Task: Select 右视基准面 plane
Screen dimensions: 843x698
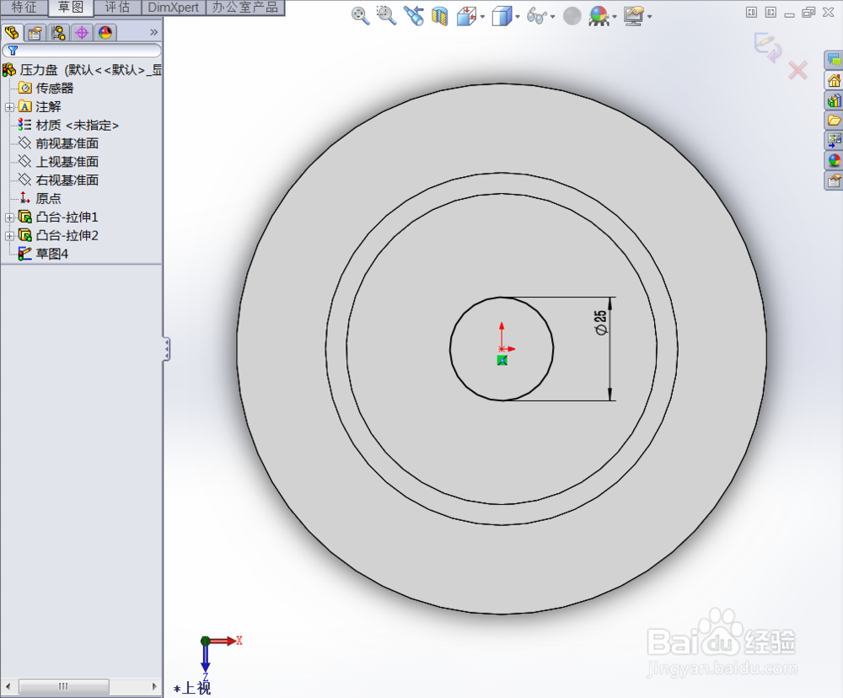Action: [x=67, y=180]
